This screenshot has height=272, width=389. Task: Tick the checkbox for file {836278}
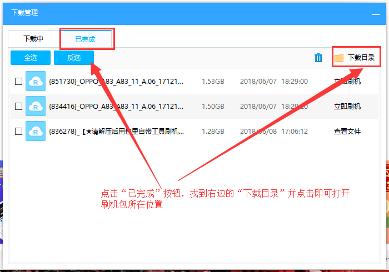pyautogui.click(x=18, y=132)
